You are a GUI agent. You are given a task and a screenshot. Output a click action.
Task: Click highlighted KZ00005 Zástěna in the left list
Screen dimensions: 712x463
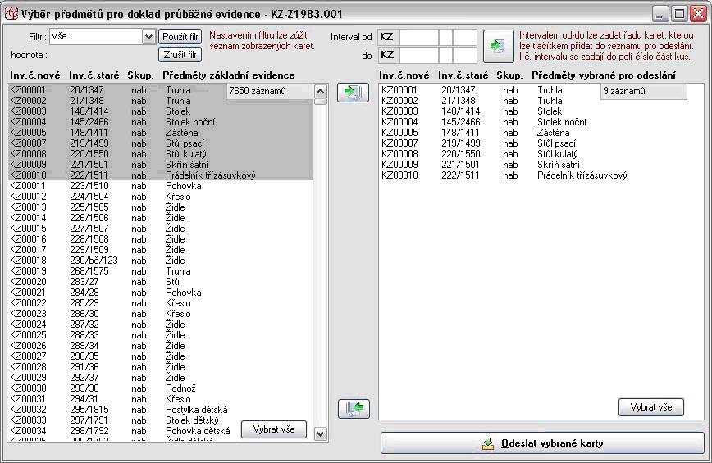pyautogui.click(x=160, y=133)
